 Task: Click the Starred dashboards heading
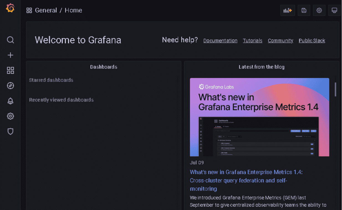(x=51, y=80)
